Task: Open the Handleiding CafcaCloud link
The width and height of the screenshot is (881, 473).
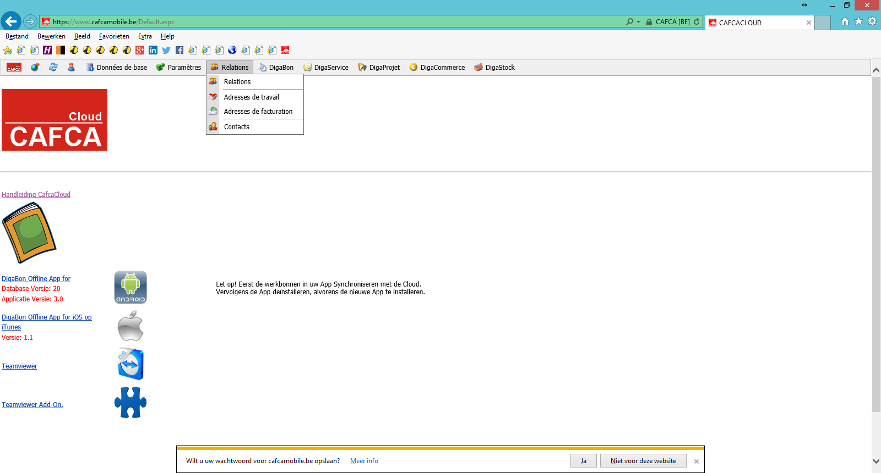Action: click(x=36, y=195)
